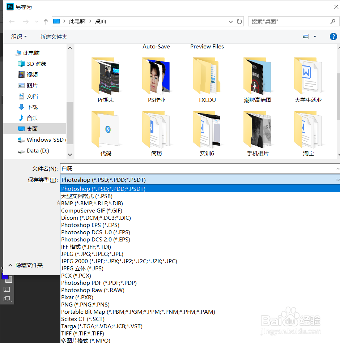Expand the address bar path history dropdown
Image resolution: width=340 pixels, height=343 pixels.
230,22
